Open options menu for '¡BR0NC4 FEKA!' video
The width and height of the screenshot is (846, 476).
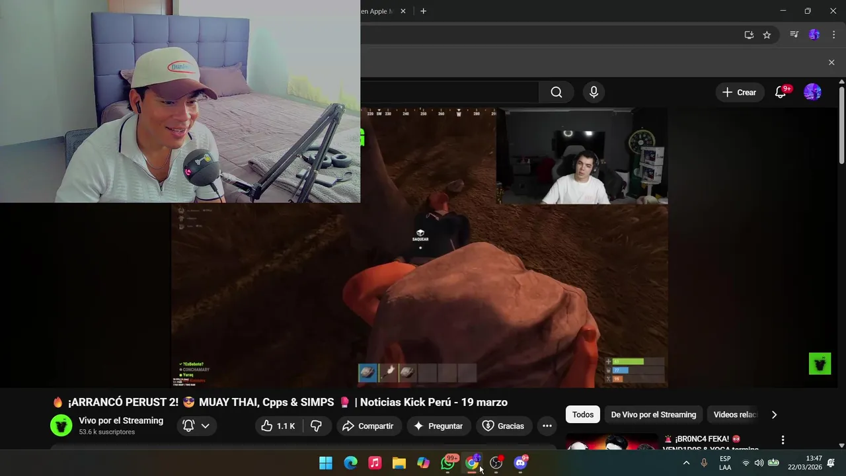783,440
